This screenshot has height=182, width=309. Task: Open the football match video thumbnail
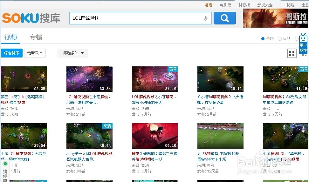click(x=220, y=136)
